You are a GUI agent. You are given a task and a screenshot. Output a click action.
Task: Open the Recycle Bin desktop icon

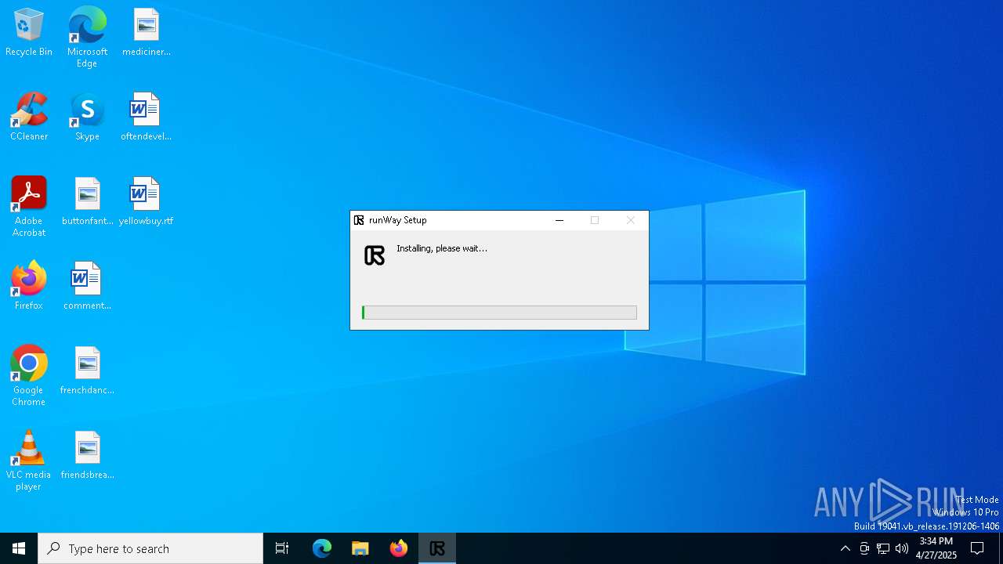(x=29, y=32)
